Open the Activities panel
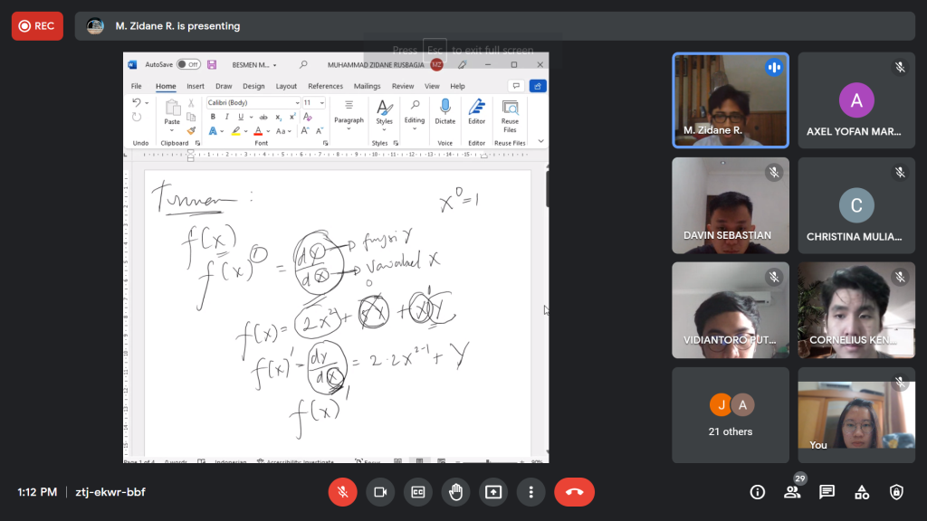Image resolution: width=927 pixels, height=521 pixels. (862, 492)
